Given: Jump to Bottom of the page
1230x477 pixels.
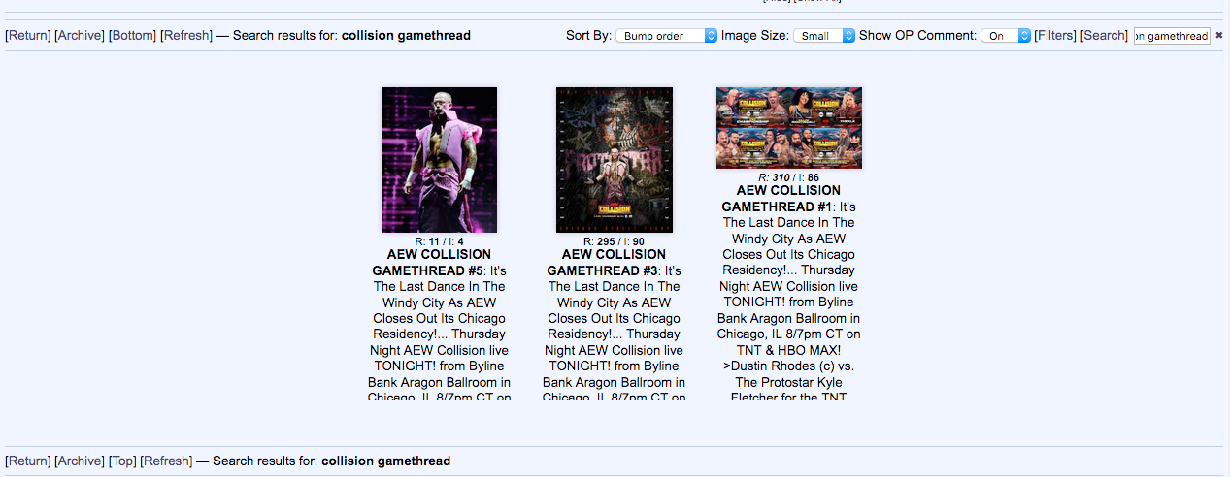Looking at the screenshot, I should click(132, 36).
